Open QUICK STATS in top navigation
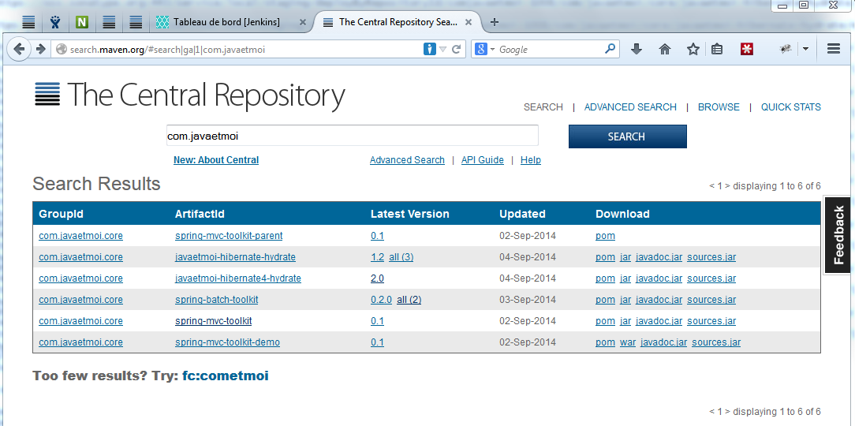The height and width of the screenshot is (426, 855). point(790,107)
